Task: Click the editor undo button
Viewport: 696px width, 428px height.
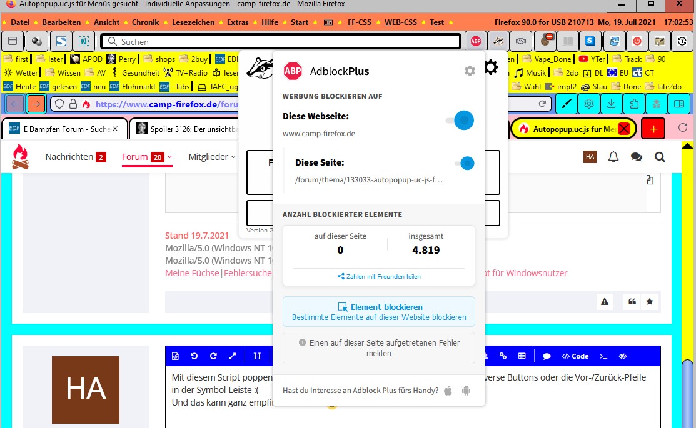Action: click(x=194, y=356)
